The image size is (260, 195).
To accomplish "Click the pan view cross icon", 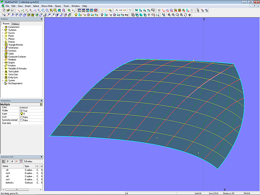I will click(190, 15).
